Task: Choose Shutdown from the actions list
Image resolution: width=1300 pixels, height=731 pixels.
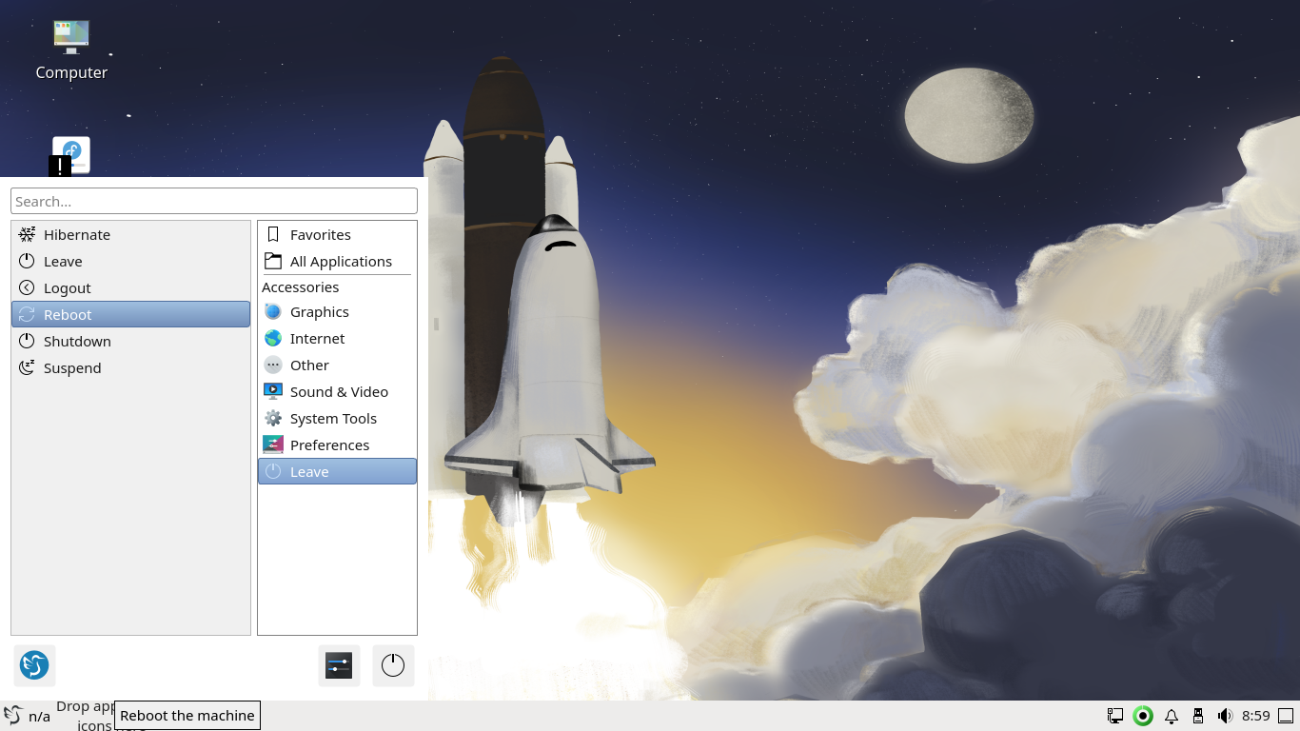Action: (x=130, y=341)
